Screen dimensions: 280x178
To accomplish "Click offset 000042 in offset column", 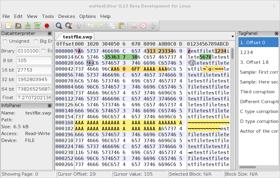I will [x=64, y=69].
